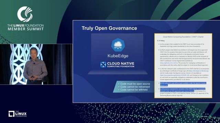The height and width of the screenshot is (123, 220).
Task: Click 'THE LINUX FOUNDATION' text below the swirl logo
Action: click(25, 26)
